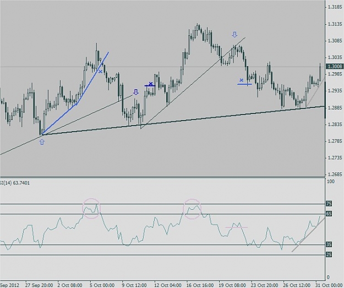The image size is (344, 288).
Task: Click the 27 Sep 20:00 time label
Action: tap(39, 285)
